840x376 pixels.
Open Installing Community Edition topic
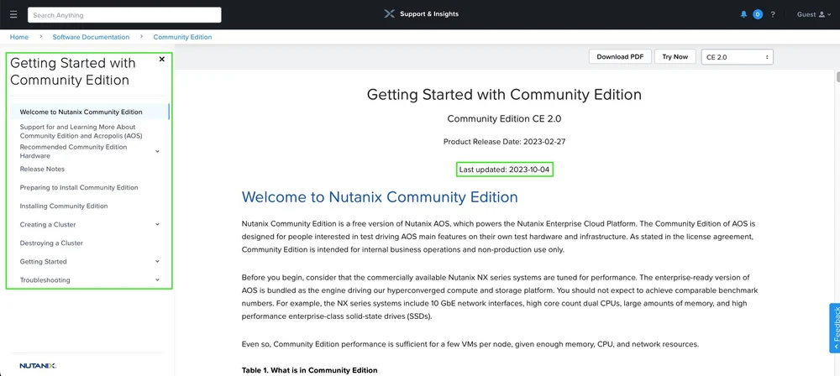tap(64, 206)
